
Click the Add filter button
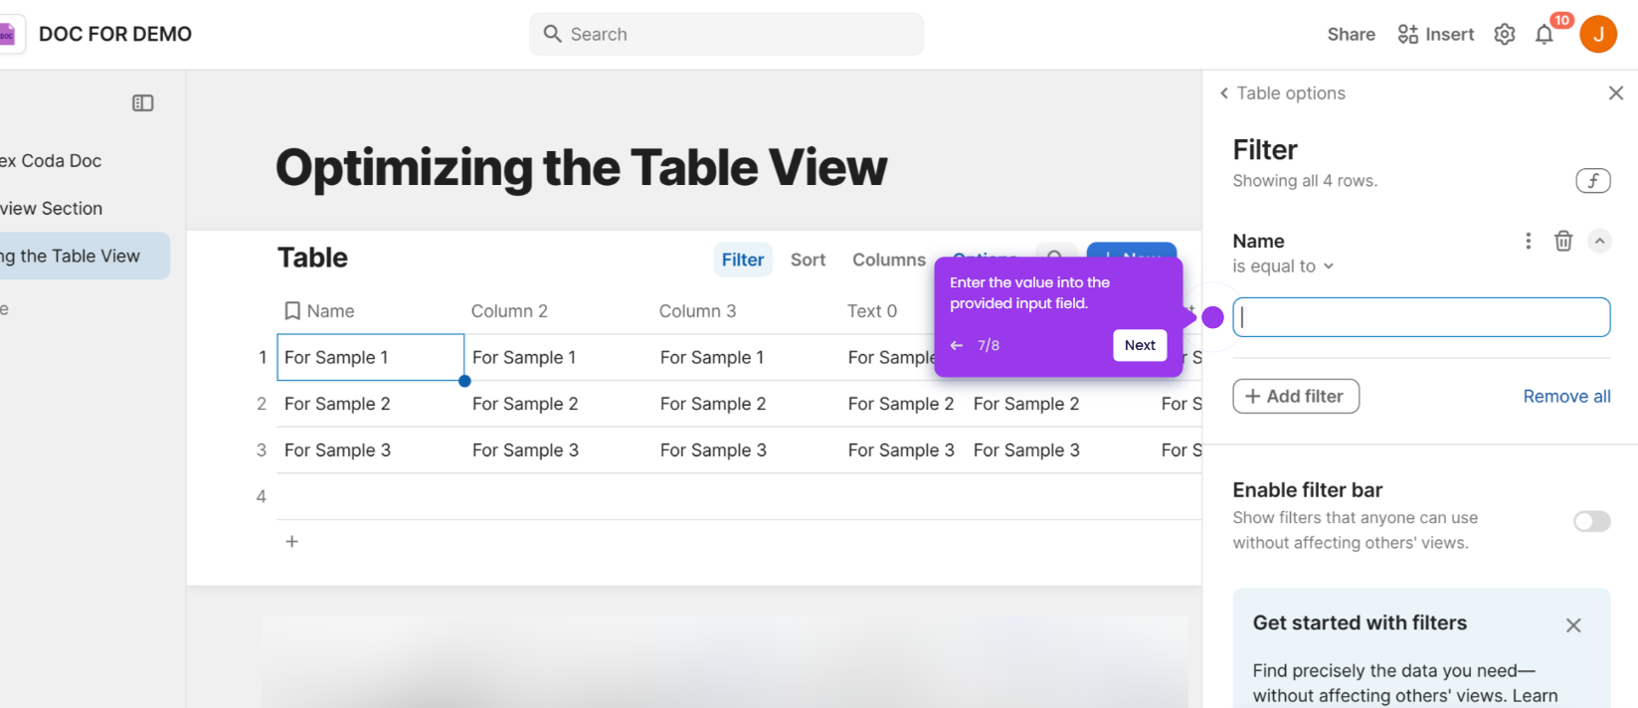[x=1295, y=396]
